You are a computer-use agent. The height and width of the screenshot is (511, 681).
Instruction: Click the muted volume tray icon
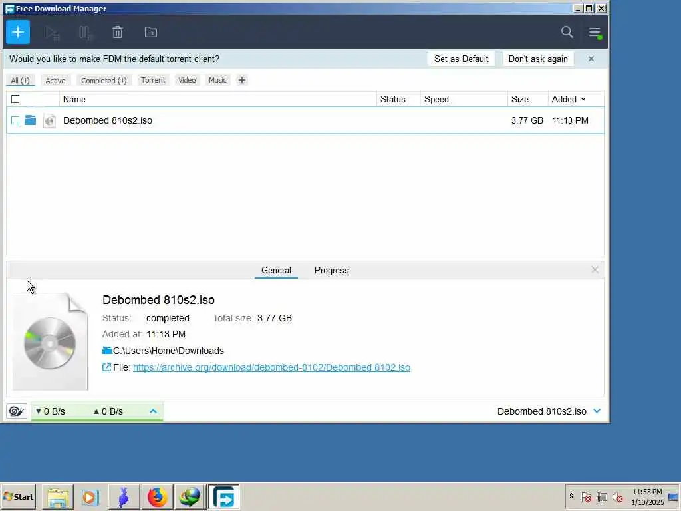pos(618,496)
